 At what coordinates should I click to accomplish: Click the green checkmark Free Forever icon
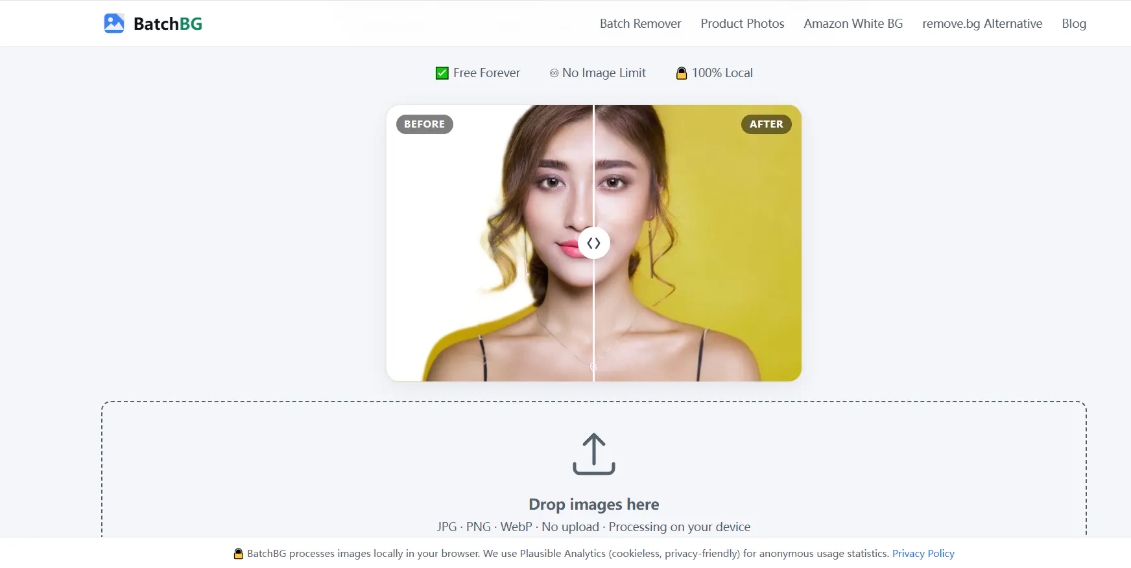442,73
